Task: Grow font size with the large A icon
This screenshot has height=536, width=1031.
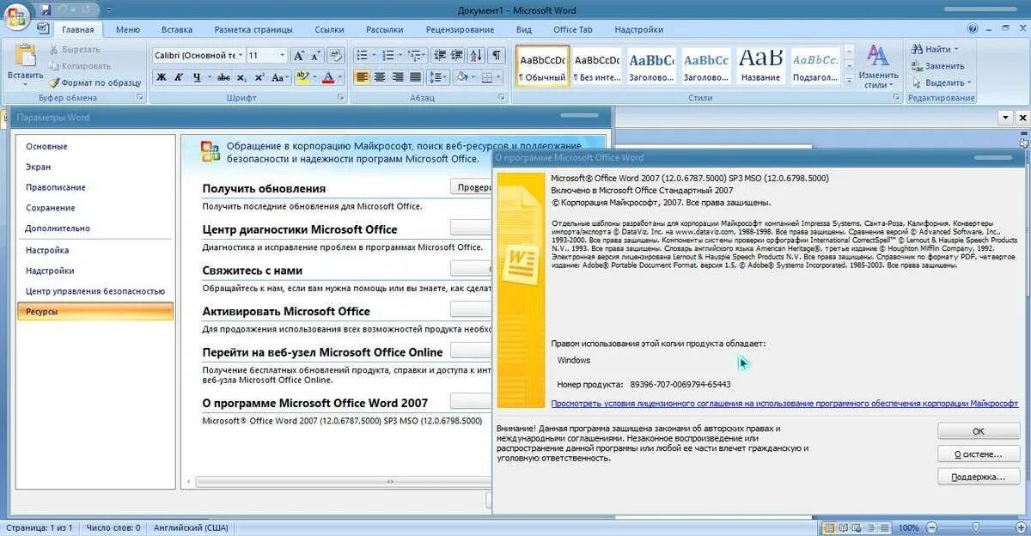Action: 299,55
